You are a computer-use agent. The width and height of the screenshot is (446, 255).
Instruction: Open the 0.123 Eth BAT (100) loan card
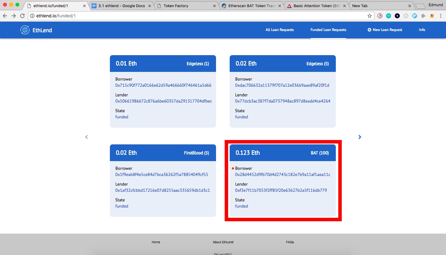283,181
